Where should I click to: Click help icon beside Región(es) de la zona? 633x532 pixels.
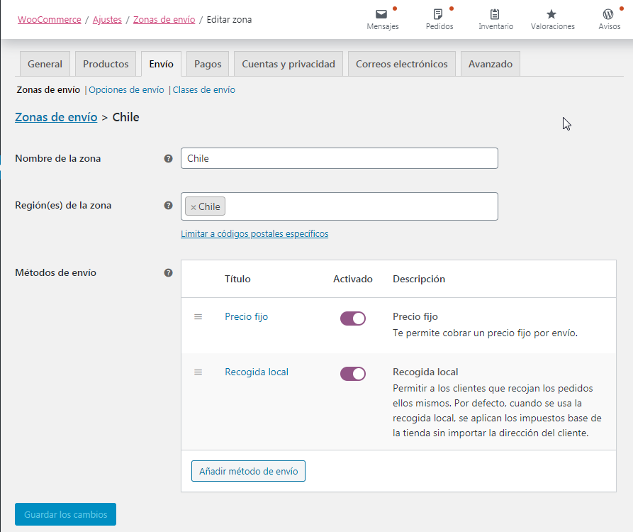click(x=168, y=206)
